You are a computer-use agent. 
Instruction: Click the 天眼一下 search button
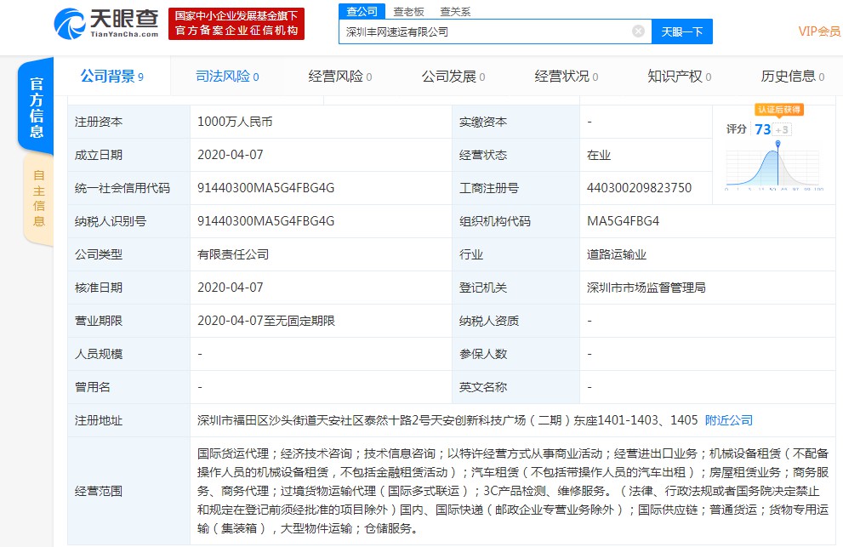pyautogui.click(x=681, y=31)
